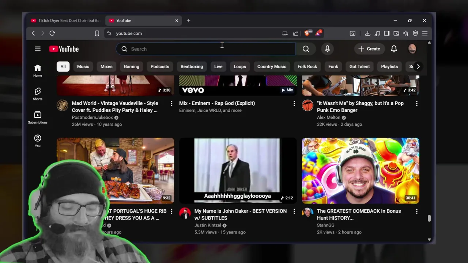
Task: Select the Country Music filter chip
Action: click(x=272, y=66)
